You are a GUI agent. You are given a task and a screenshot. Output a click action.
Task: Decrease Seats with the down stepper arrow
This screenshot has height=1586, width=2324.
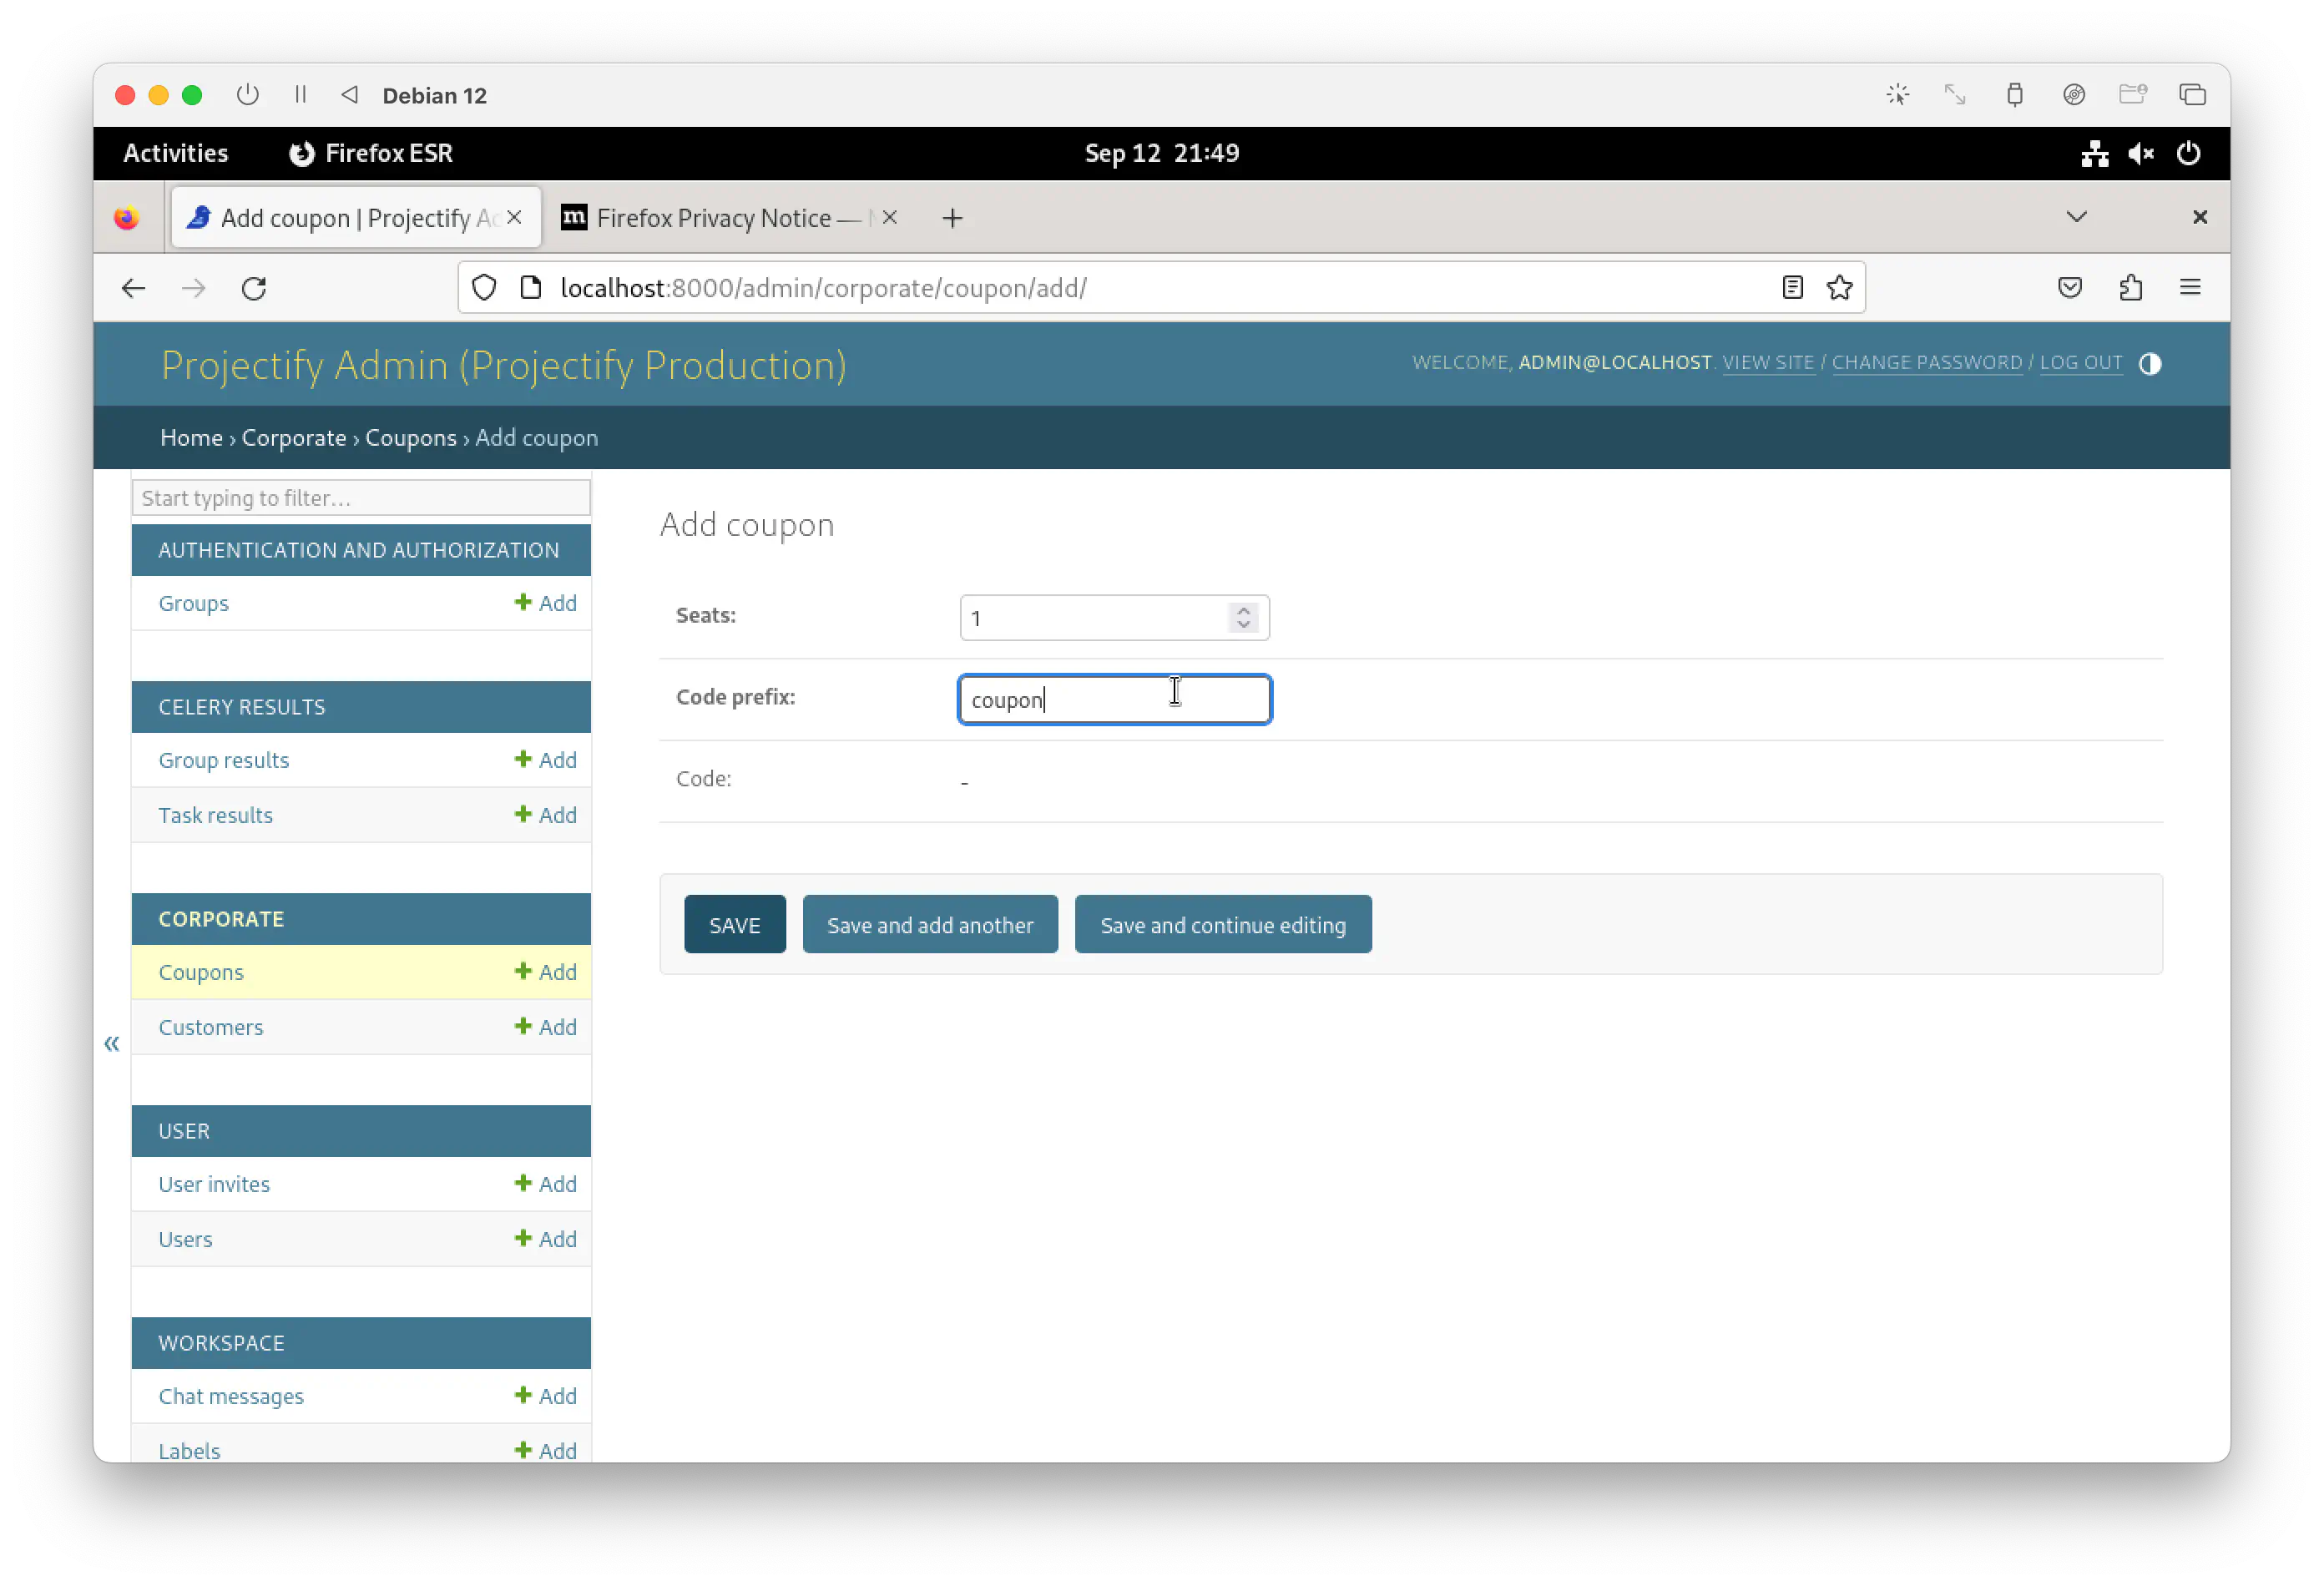pos(1243,626)
